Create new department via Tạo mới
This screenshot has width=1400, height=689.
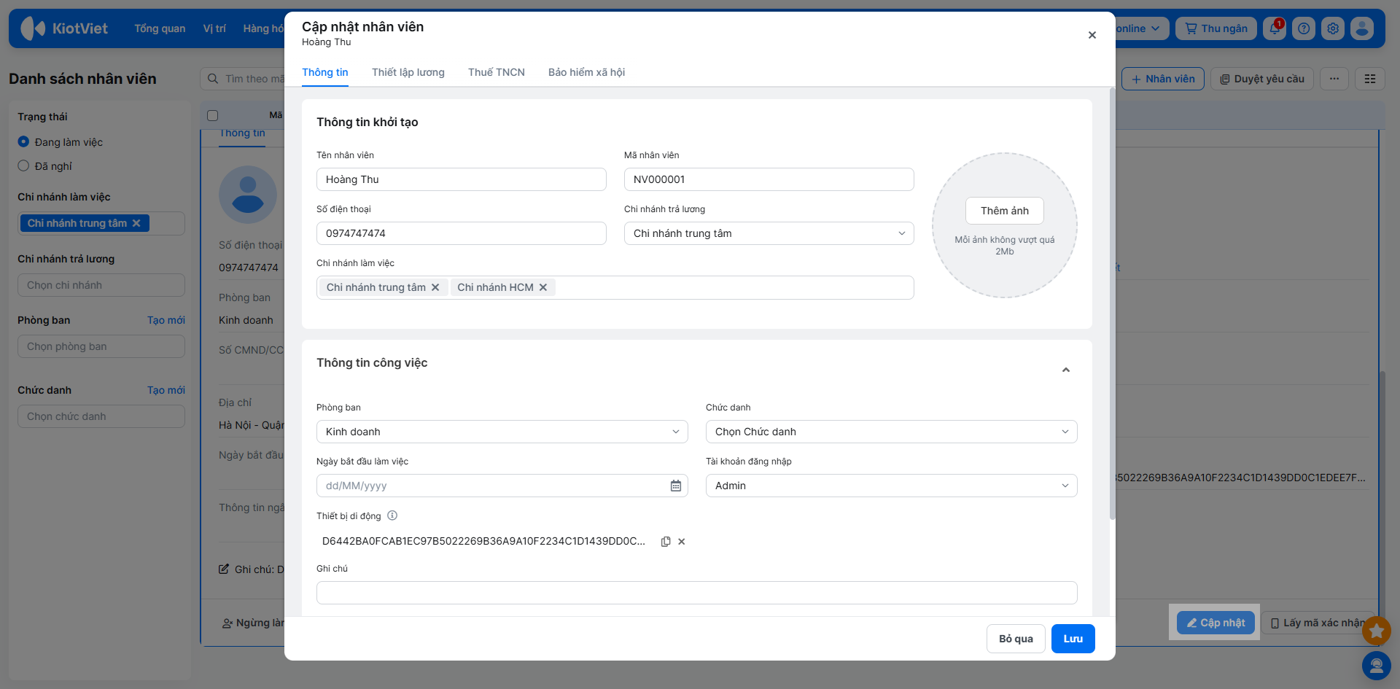tap(166, 320)
